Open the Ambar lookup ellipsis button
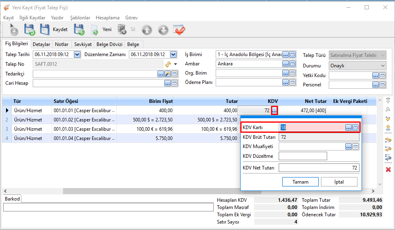395x230 pixels. [286, 64]
